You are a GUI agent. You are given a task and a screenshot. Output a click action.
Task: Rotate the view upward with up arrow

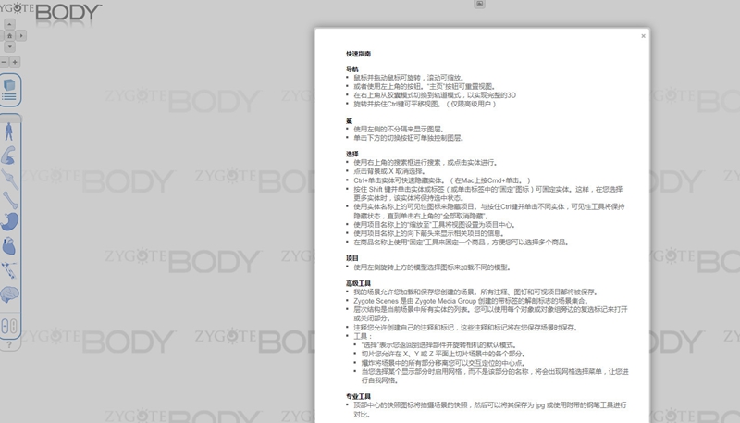pos(10,24)
